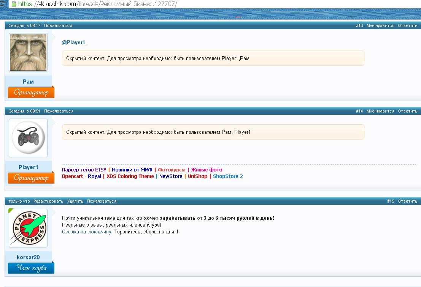
Task: Open Player1's gamepad avatar
Action: point(28,138)
